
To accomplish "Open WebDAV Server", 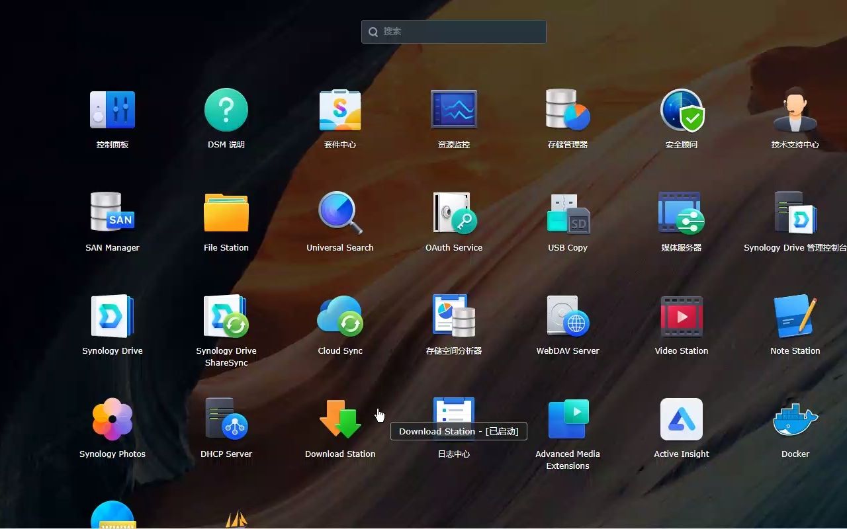I will click(x=568, y=316).
